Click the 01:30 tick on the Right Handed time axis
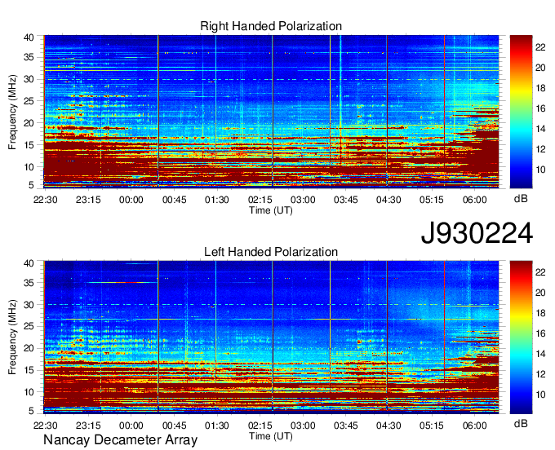Viewport: 555px width, 450px height. [x=217, y=200]
